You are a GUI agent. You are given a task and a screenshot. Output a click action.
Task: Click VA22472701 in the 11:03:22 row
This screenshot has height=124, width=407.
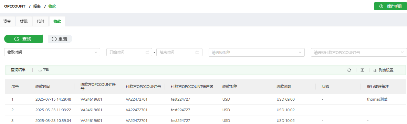coord(137,110)
